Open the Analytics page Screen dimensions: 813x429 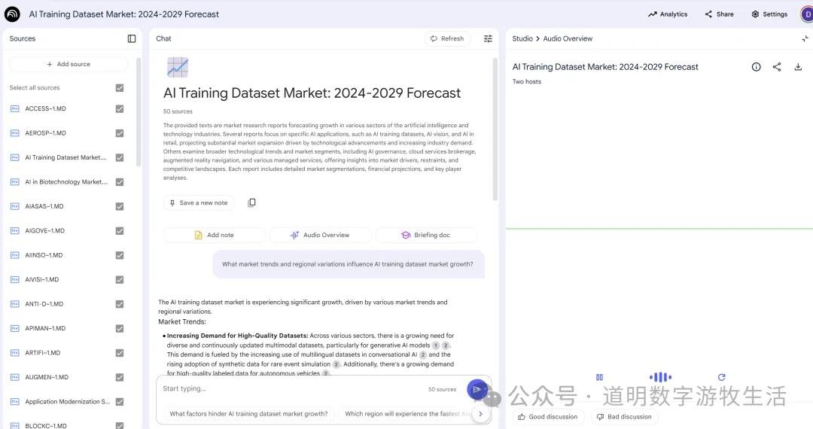pos(667,14)
